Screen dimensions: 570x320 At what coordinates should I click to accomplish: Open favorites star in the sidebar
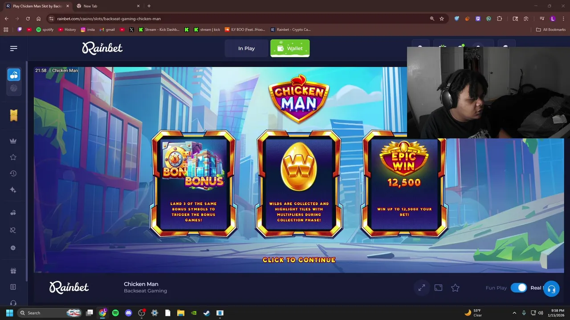point(13,157)
